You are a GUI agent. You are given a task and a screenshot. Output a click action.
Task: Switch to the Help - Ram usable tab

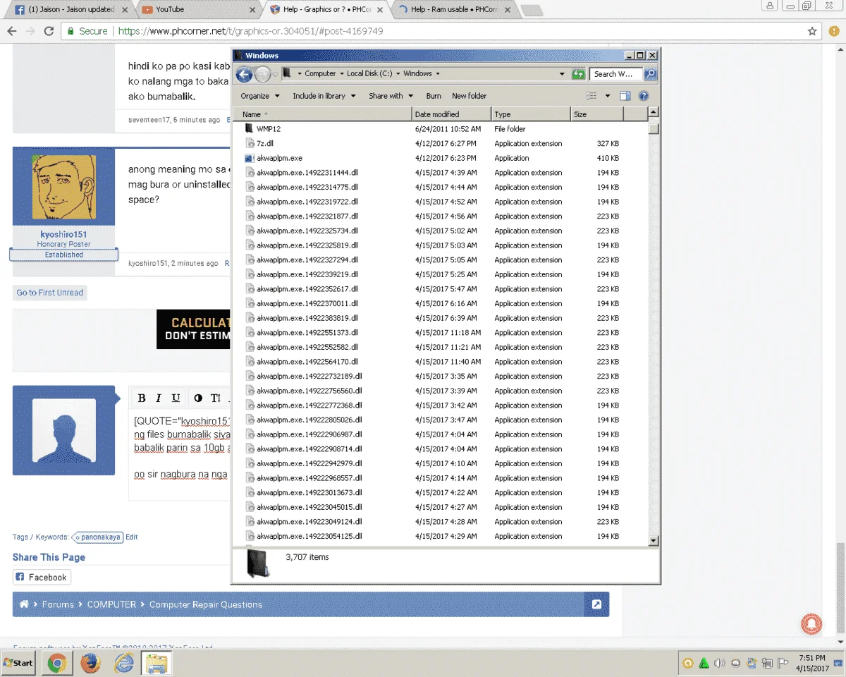pos(455,9)
